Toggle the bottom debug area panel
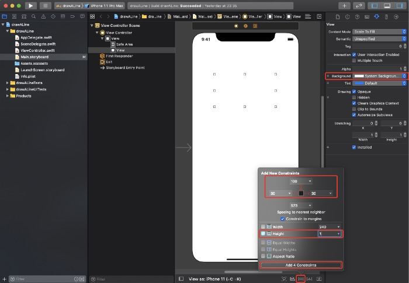The width and height of the screenshot is (409, 283). click(387, 5)
